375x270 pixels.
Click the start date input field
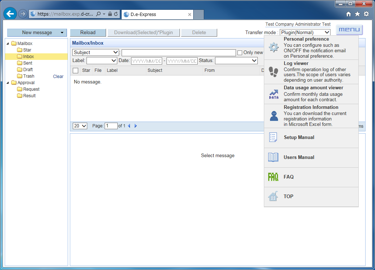(x=146, y=61)
